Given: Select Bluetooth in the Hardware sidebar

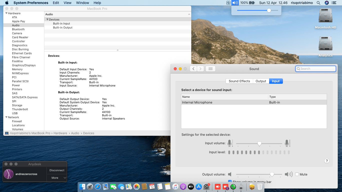Looking at the screenshot, I should 18,29.
